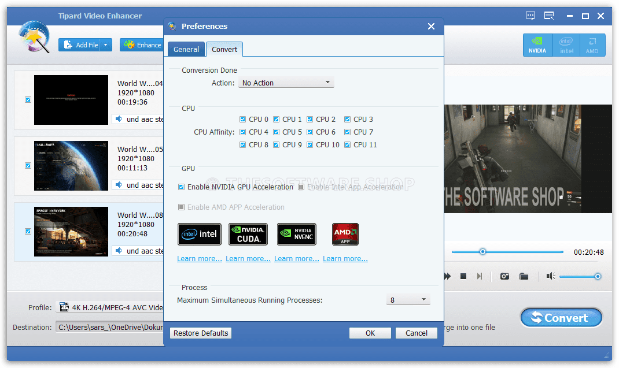This screenshot has height=368, width=619.
Task: Toggle Enable NVIDIA GPU Acceleration
Action: 181,187
